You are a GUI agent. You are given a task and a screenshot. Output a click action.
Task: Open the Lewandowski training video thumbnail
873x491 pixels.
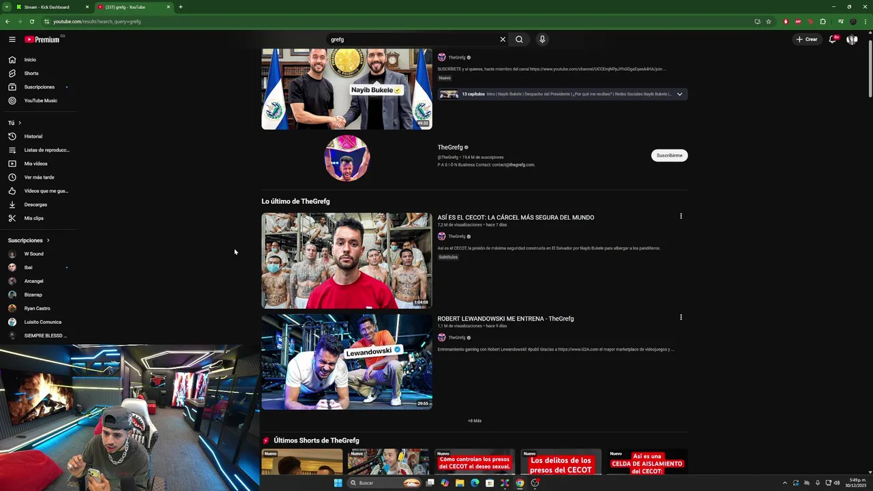click(346, 361)
